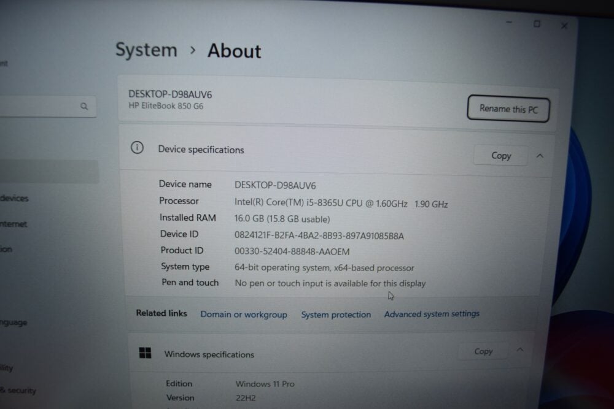
Task: Copy the Windows specifications
Action: 483,351
